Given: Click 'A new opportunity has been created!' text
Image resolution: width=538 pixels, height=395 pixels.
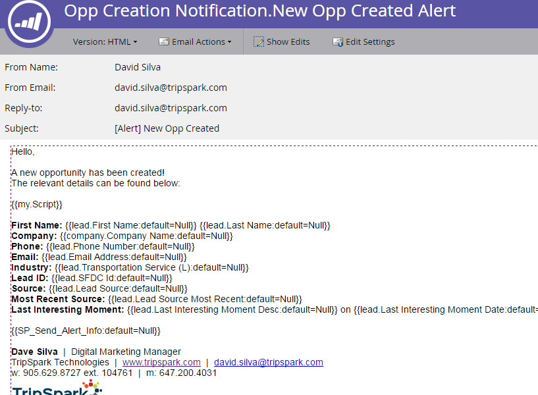Looking at the screenshot, I should [x=88, y=172].
